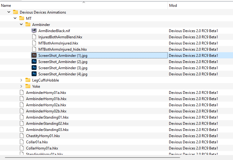Click the InjuredBothArmsBlend.hkx file icon
Screen dimensions: 233x160
[34, 37]
